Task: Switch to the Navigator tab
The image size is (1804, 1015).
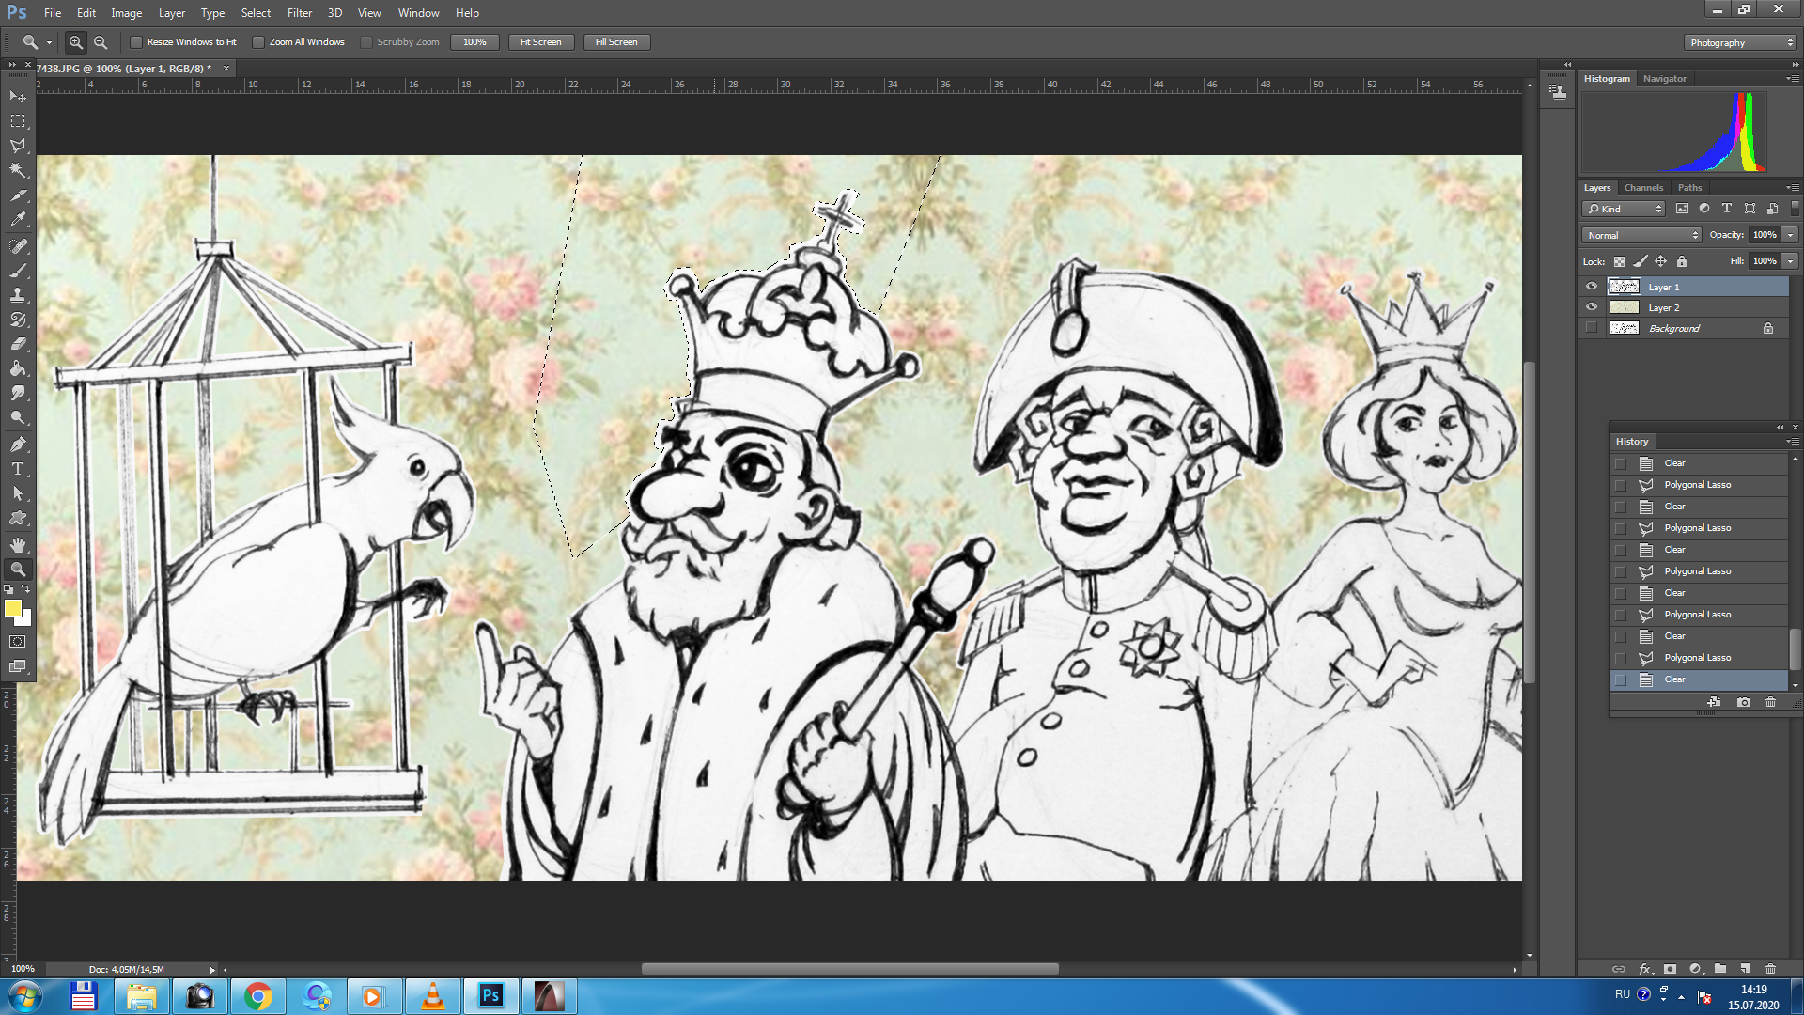Action: click(x=1664, y=79)
